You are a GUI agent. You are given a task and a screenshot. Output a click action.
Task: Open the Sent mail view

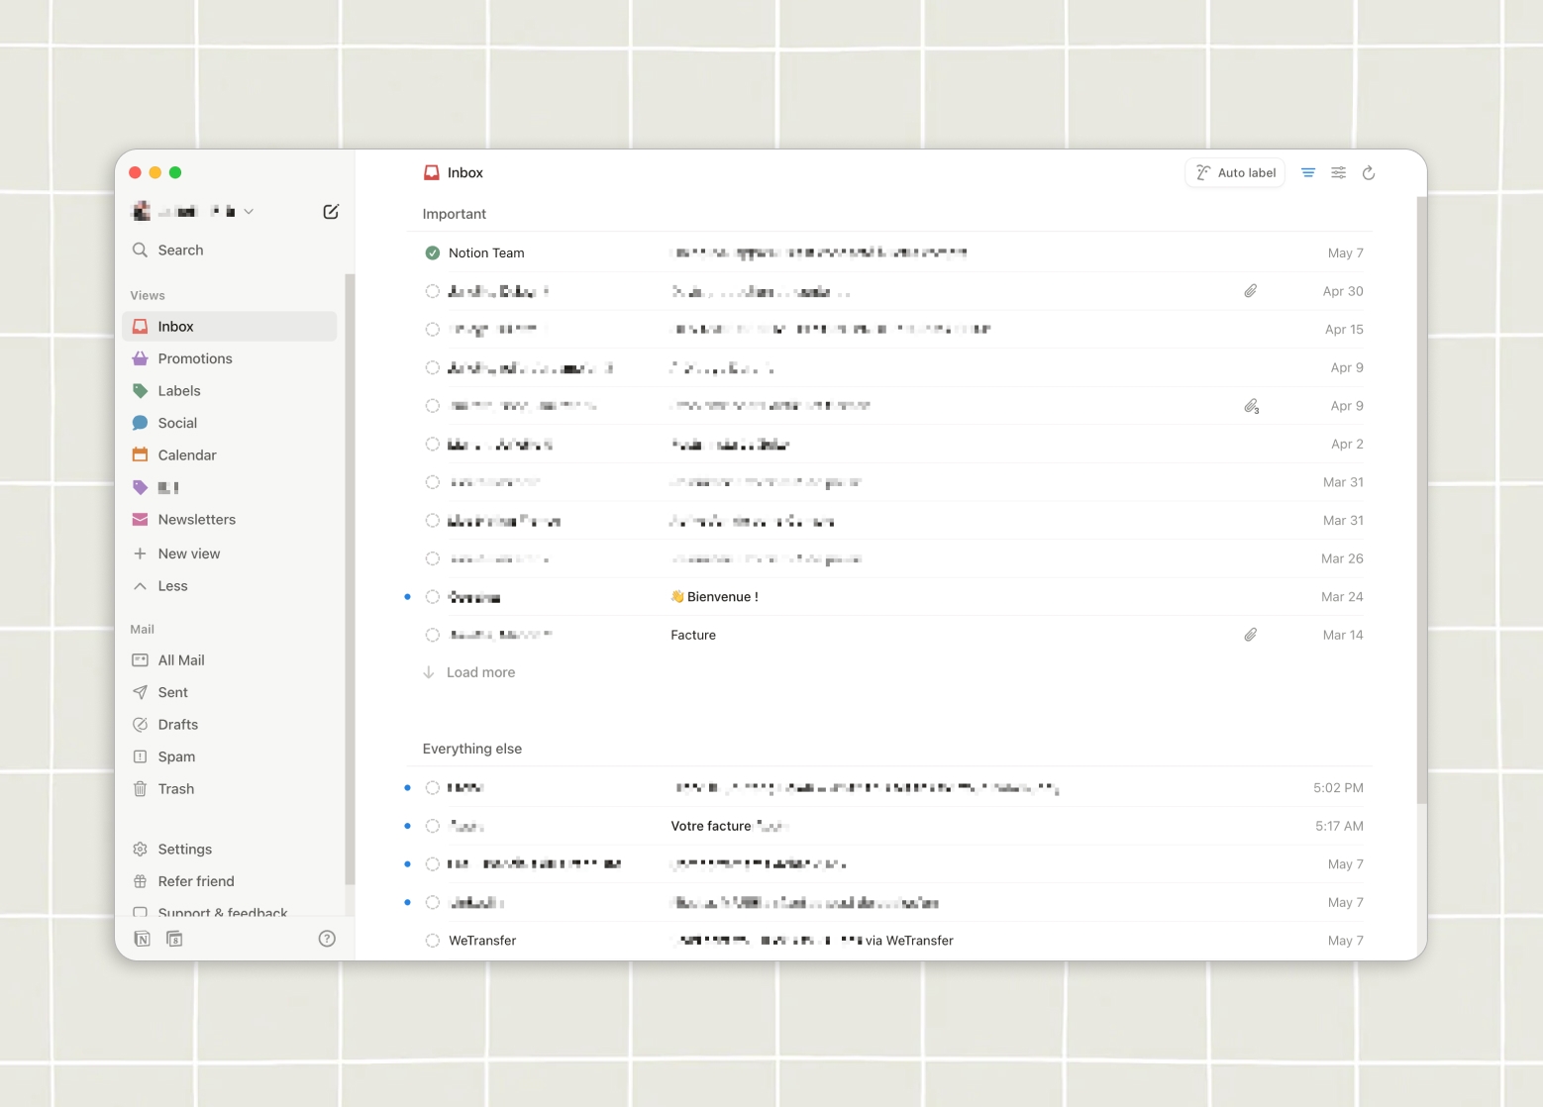pos(172,691)
